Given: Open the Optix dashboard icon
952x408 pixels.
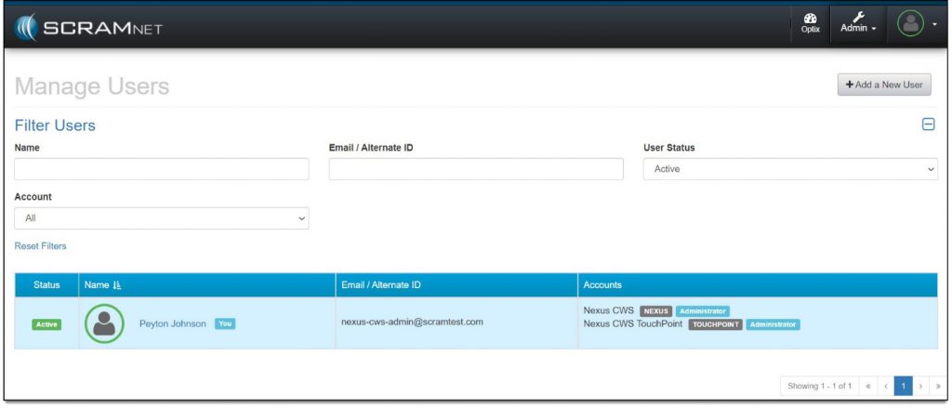Looking at the screenshot, I should tap(810, 24).
